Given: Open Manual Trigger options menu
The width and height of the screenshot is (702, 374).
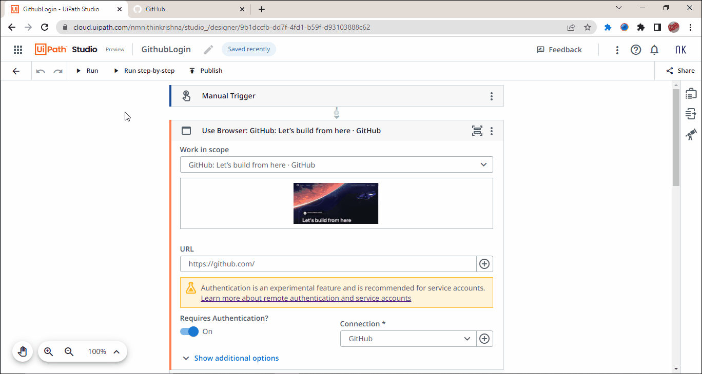Looking at the screenshot, I should 492,96.
